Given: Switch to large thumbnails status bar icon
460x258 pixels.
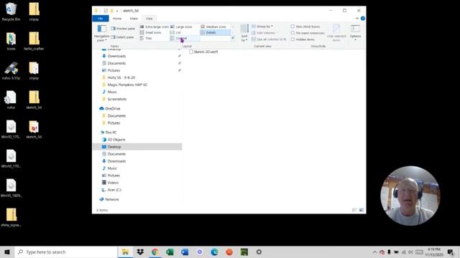Looking at the screenshot, I should [x=362, y=210].
